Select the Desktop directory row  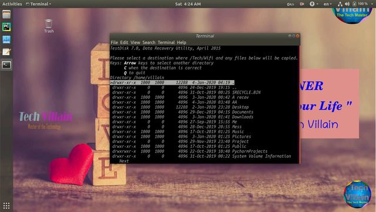click(180, 107)
